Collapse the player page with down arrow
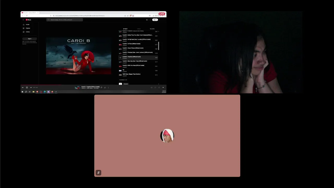Viewport: 334px width, 188px height. pyautogui.click(x=163, y=87)
